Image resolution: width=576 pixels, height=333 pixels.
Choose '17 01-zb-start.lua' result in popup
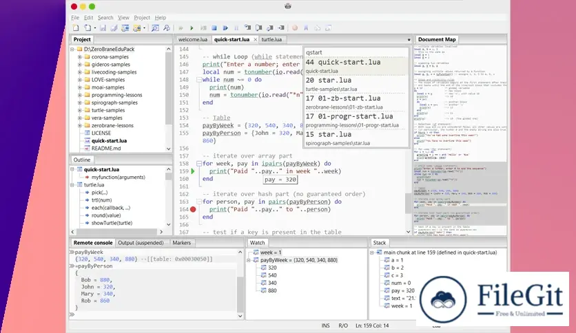[356, 102]
